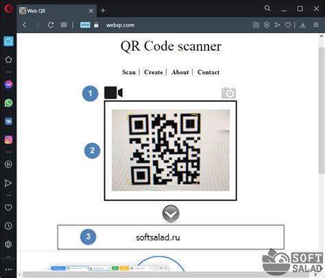Viewport: 325px width, 278px height.
Task: Send page to My Flow from toolbar
Action: click(277, 25)
